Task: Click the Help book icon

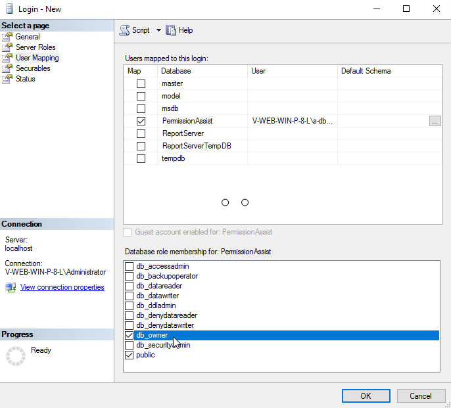Action: [x=171, y=30]
